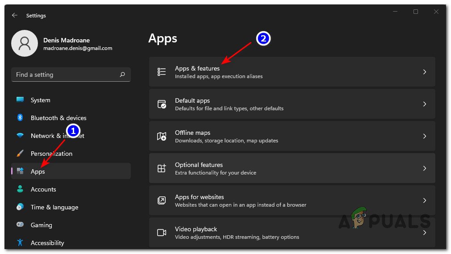Screen dimensions: 451x254
Task: Click the Accessibility figure icon
Action: pos(20,243)
